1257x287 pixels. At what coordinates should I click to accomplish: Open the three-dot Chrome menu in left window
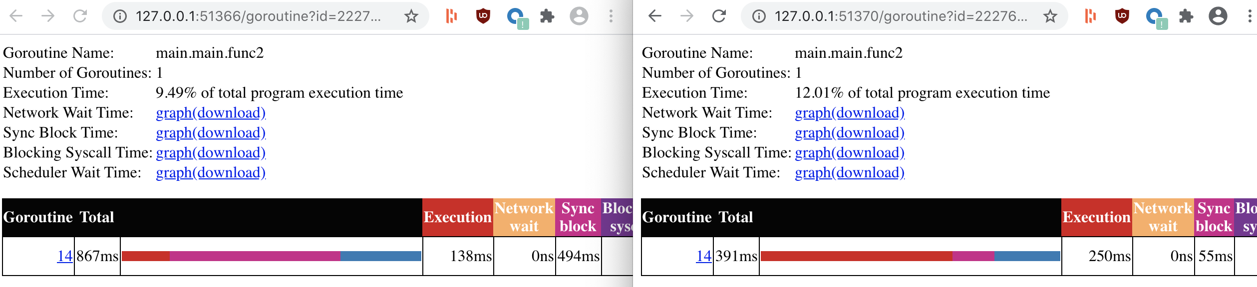pyautogui.click(x=610, y=16)
